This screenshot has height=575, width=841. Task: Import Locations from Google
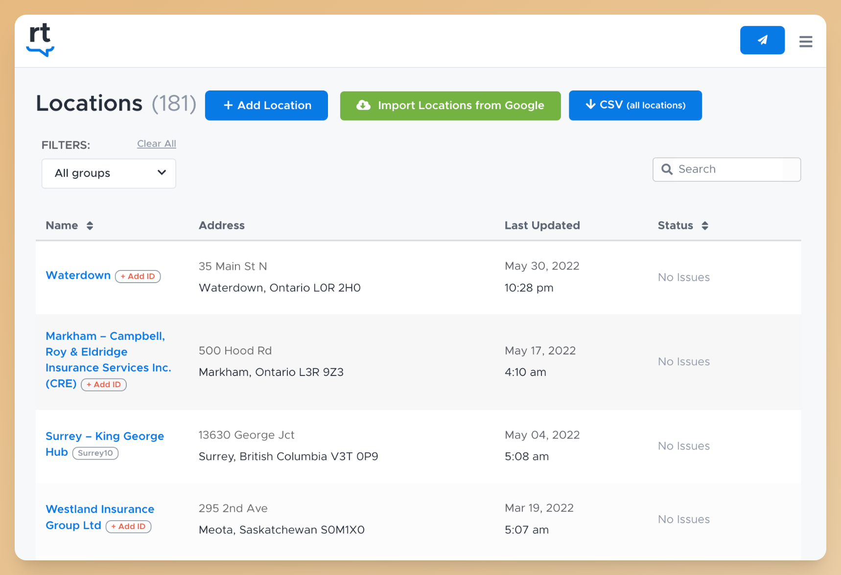[450, 106]
